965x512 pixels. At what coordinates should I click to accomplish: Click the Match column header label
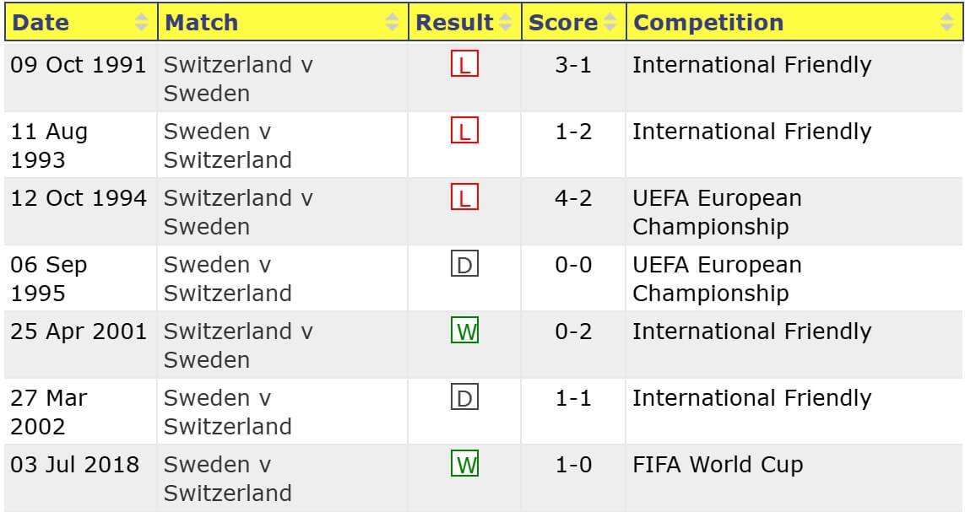coord(201,23)
